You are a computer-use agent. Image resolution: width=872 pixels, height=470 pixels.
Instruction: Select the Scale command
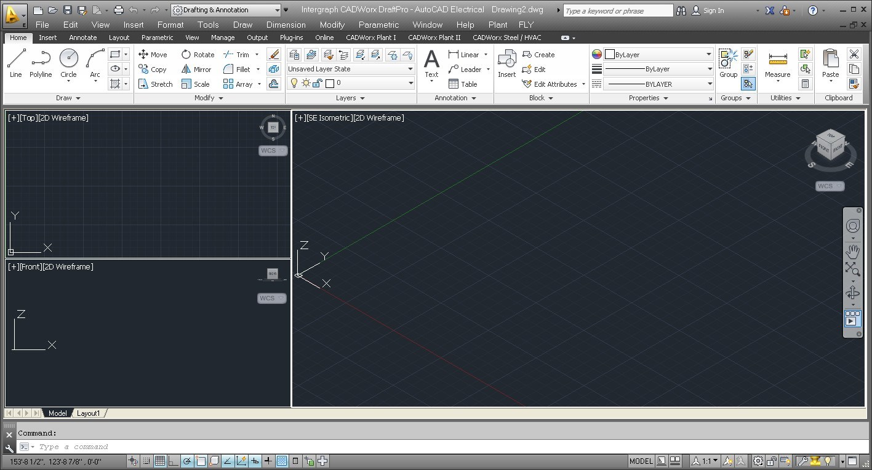point(196,84)
